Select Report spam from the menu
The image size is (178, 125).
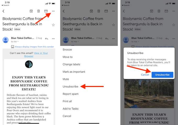point(70,94)
